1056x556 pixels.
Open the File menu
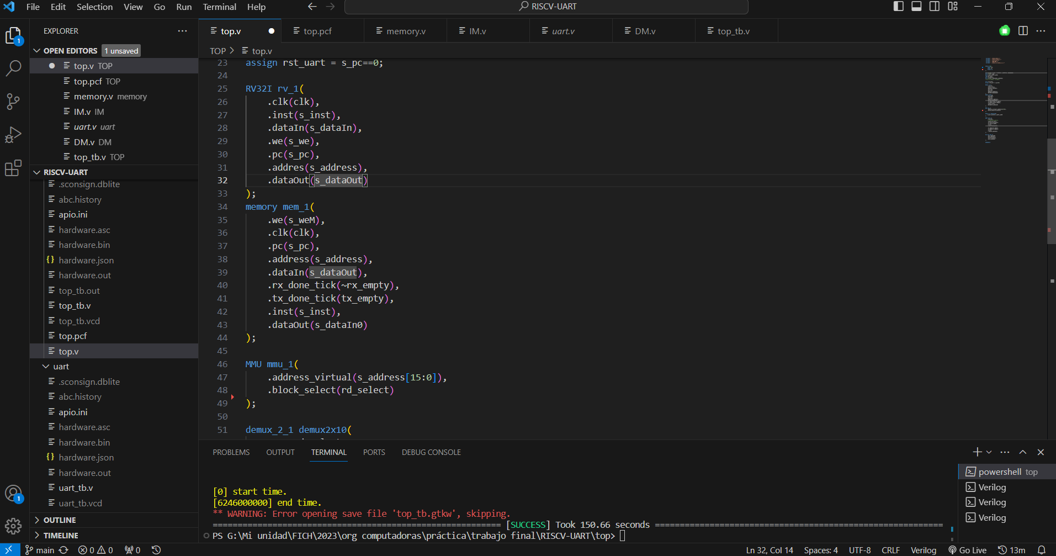click(33, 7)
